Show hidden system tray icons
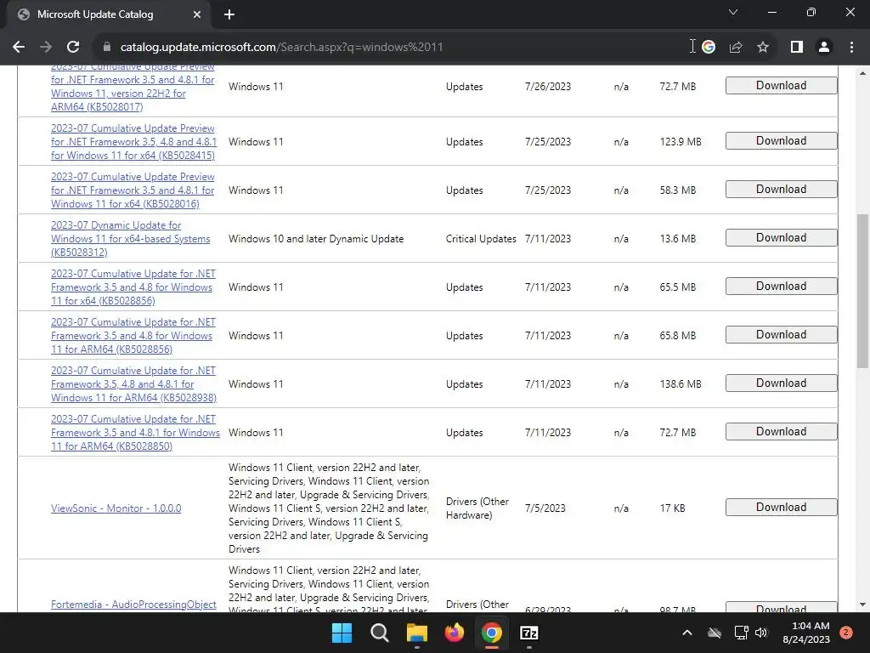The image size is (870, 653). 686,633
